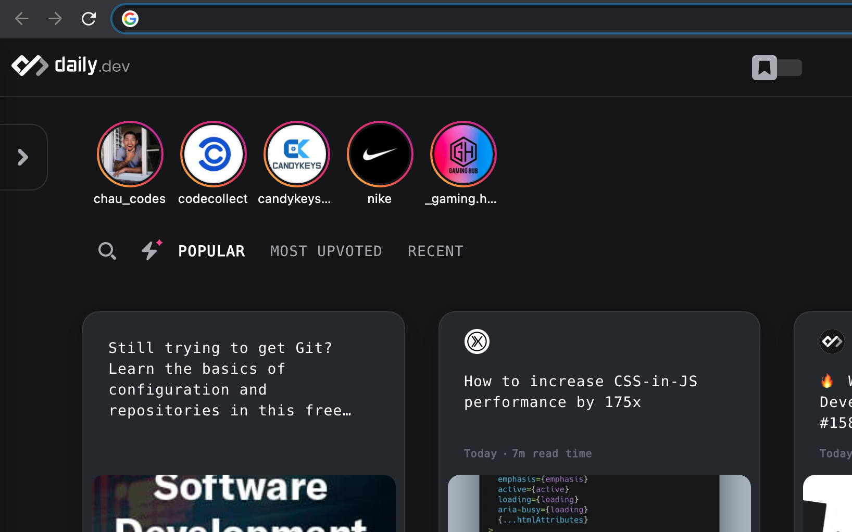Expand the sidebar with the chevron
Screen dimensions: 852x532
(x=23, y=157)
